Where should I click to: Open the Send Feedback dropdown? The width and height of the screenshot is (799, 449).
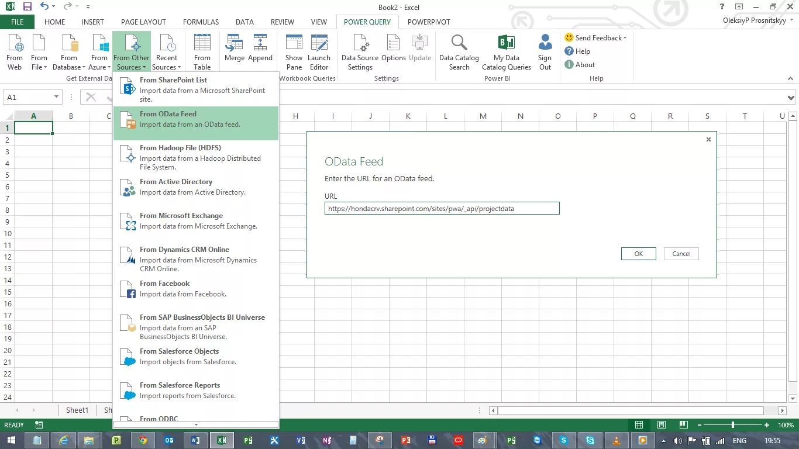(595, 37)
